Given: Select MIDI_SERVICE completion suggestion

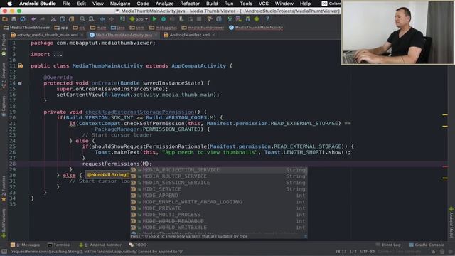Looking at the screenshot, I should click(x=219, y=189).
